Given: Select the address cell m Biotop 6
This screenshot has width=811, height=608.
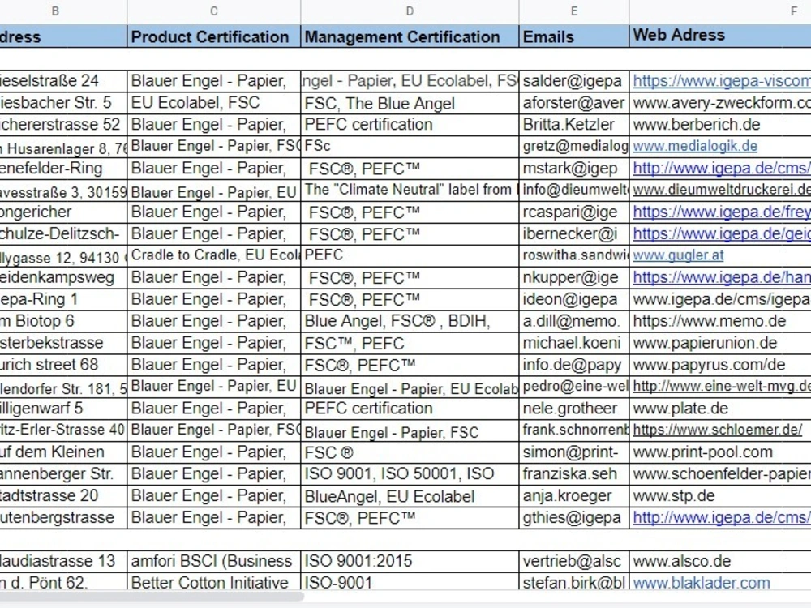Looking at the screenshot, I should click(63, 321).
